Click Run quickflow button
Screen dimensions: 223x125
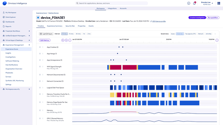(x=213, y=17)
